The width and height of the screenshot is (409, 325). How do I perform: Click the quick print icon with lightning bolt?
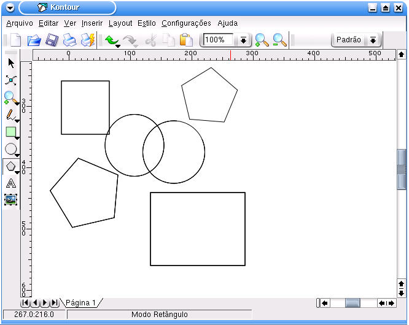(87, 40)
